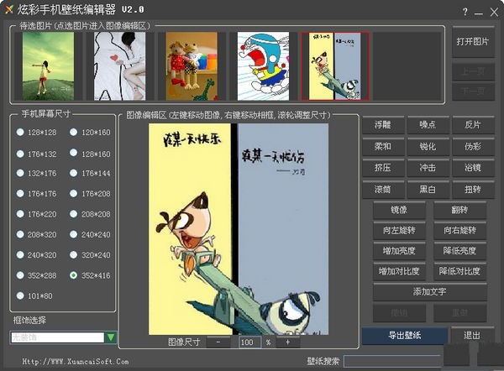Screen dimensions: 504x371
Task: Click the image in the editing area
Action: (239, 229)
